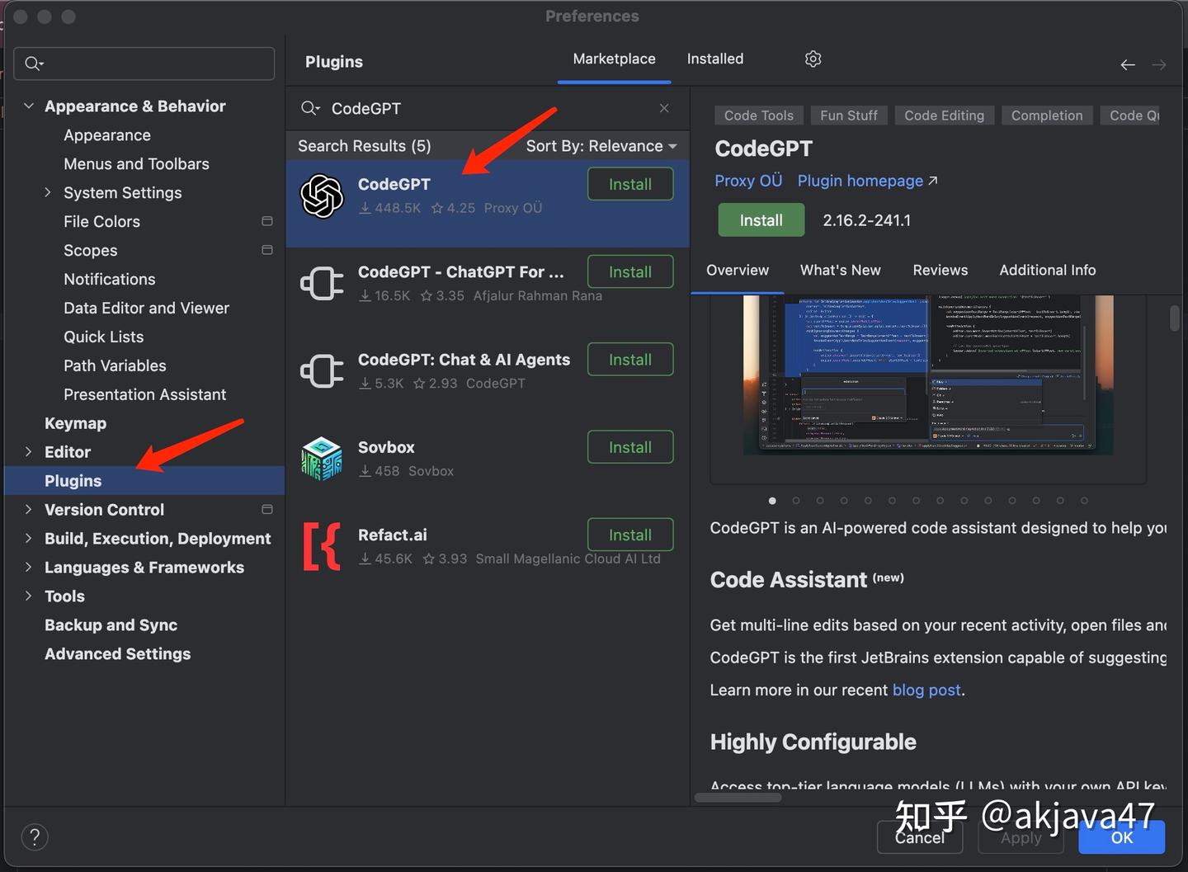This screenshot has height=872, width=1188.
Task: Open the help question mark button
Action: [x=35, y=837]
